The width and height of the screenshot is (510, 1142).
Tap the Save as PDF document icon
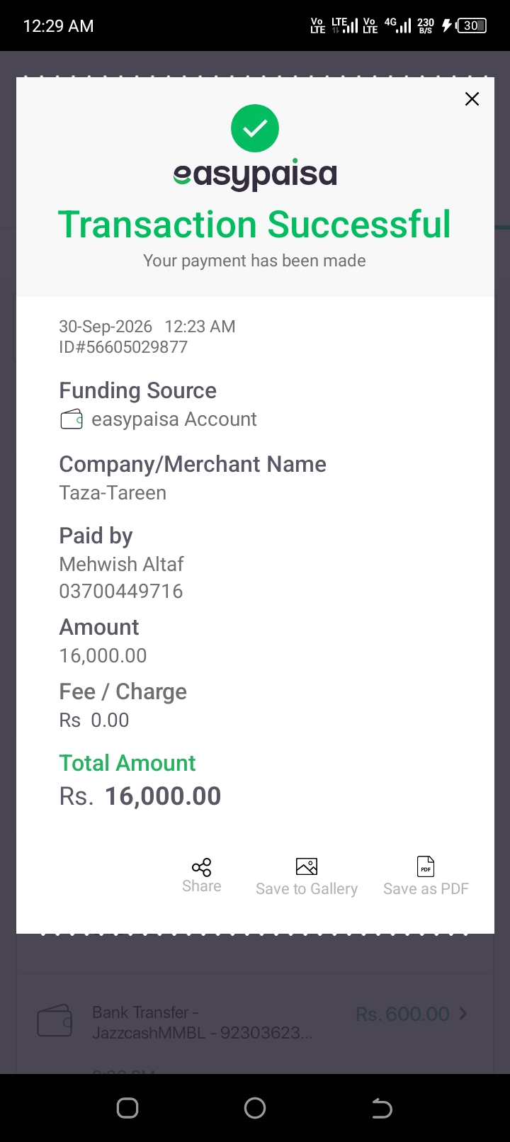tap(426, 866)
